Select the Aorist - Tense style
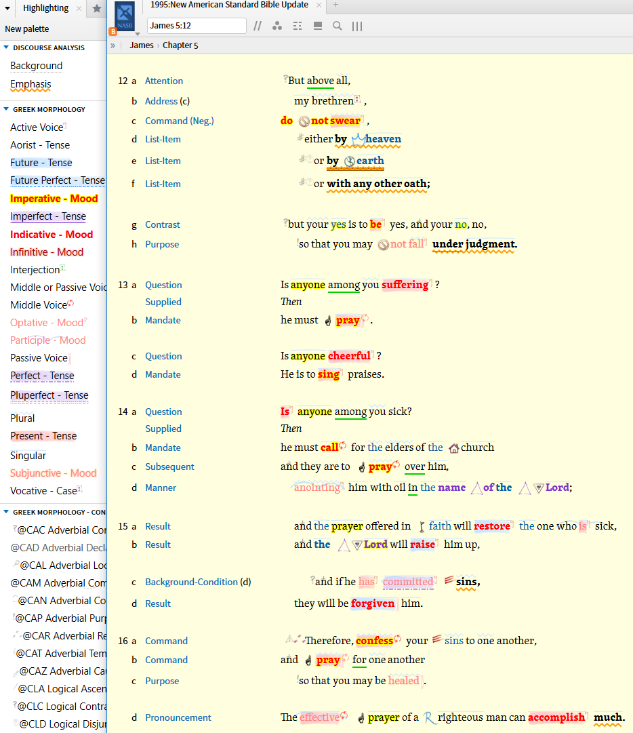 click(40, 145)
